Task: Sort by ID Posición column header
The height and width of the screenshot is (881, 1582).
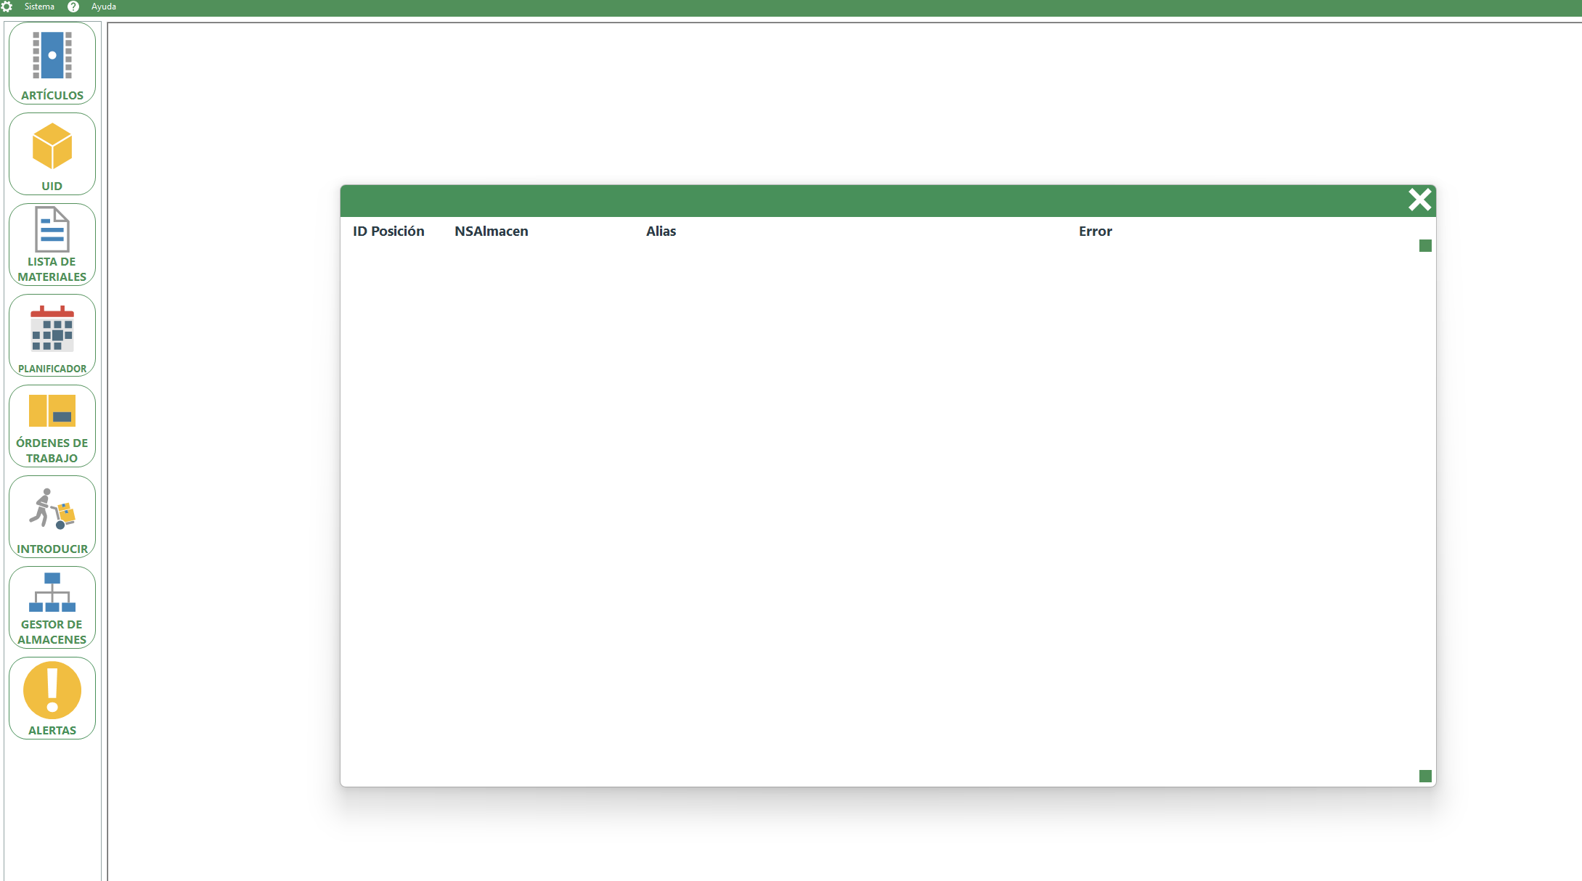Action: pyautogui.click(x=388, y=231)
